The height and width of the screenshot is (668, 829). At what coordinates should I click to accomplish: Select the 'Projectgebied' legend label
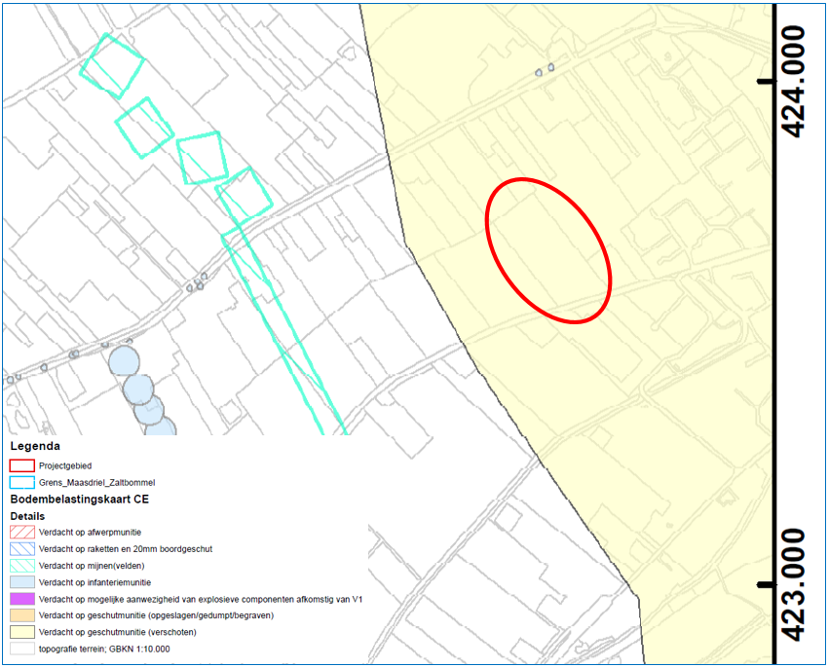click(65, 465)
